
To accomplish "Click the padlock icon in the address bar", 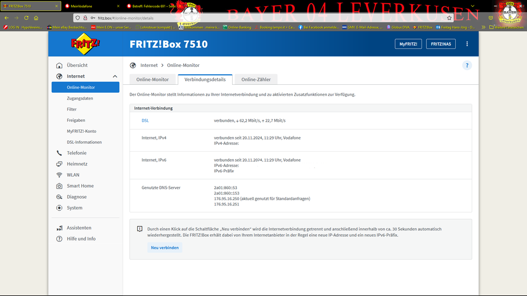I will [x=85, y=18].
